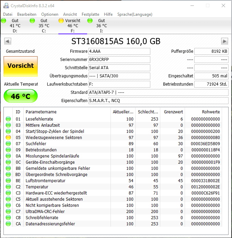232x238 pixels.
Task: Click status icon of Misslungene Spindelanläufe row
Action: click(x=8, y=156)
